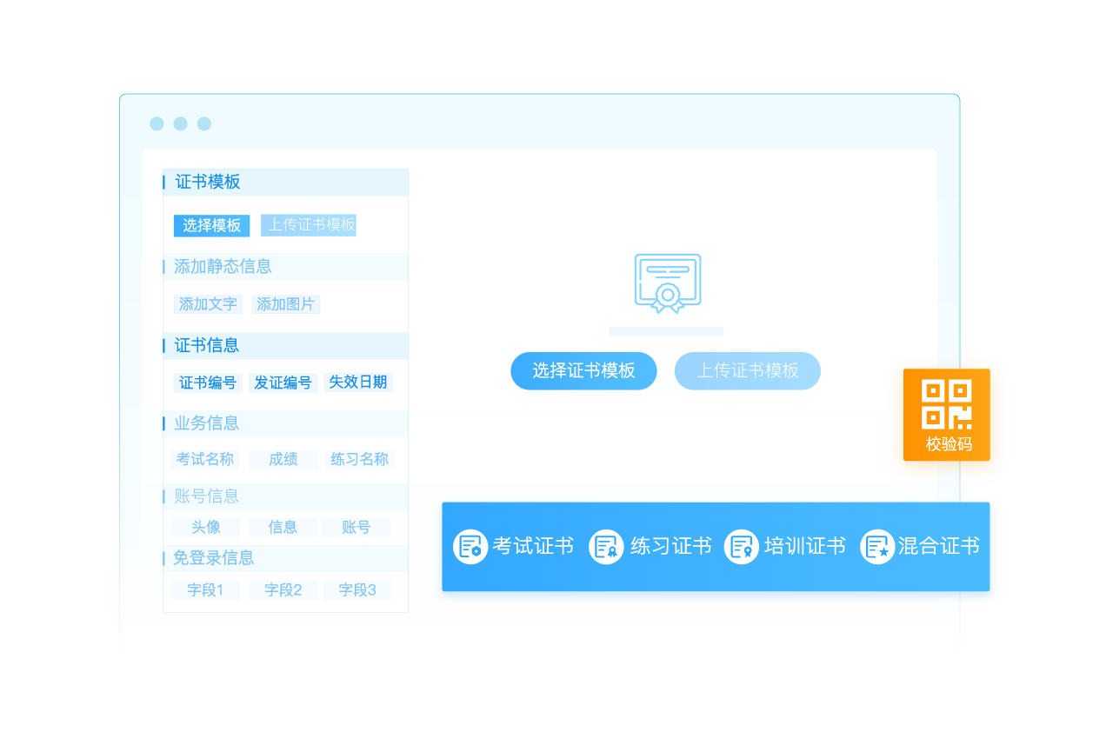The height and width of the screenshot is (739, 1113).
Task: Insert the 证书编号 field tag
Action: point(208,383)
